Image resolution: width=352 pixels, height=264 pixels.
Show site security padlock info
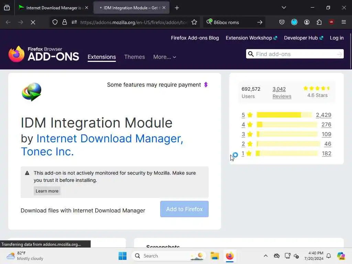click(65, 22)
